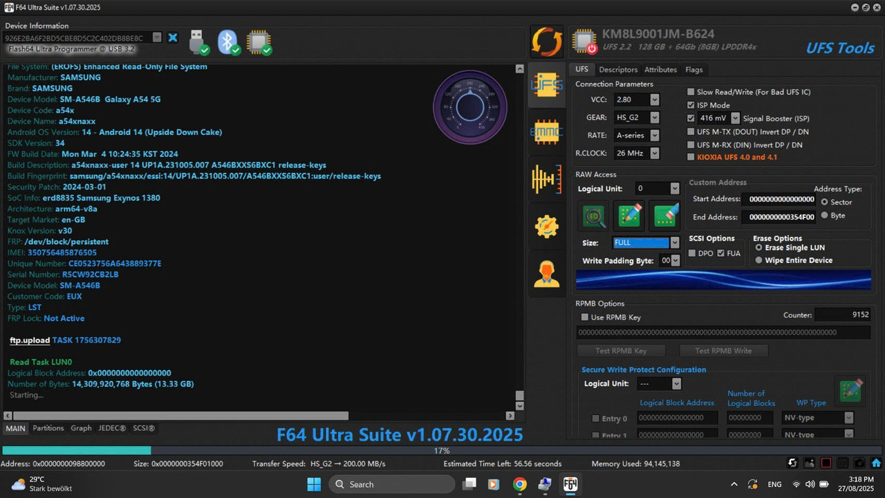Open Chrome from the taskbar
The width and height of the screenshot is (885, 498).
point(520,484)
